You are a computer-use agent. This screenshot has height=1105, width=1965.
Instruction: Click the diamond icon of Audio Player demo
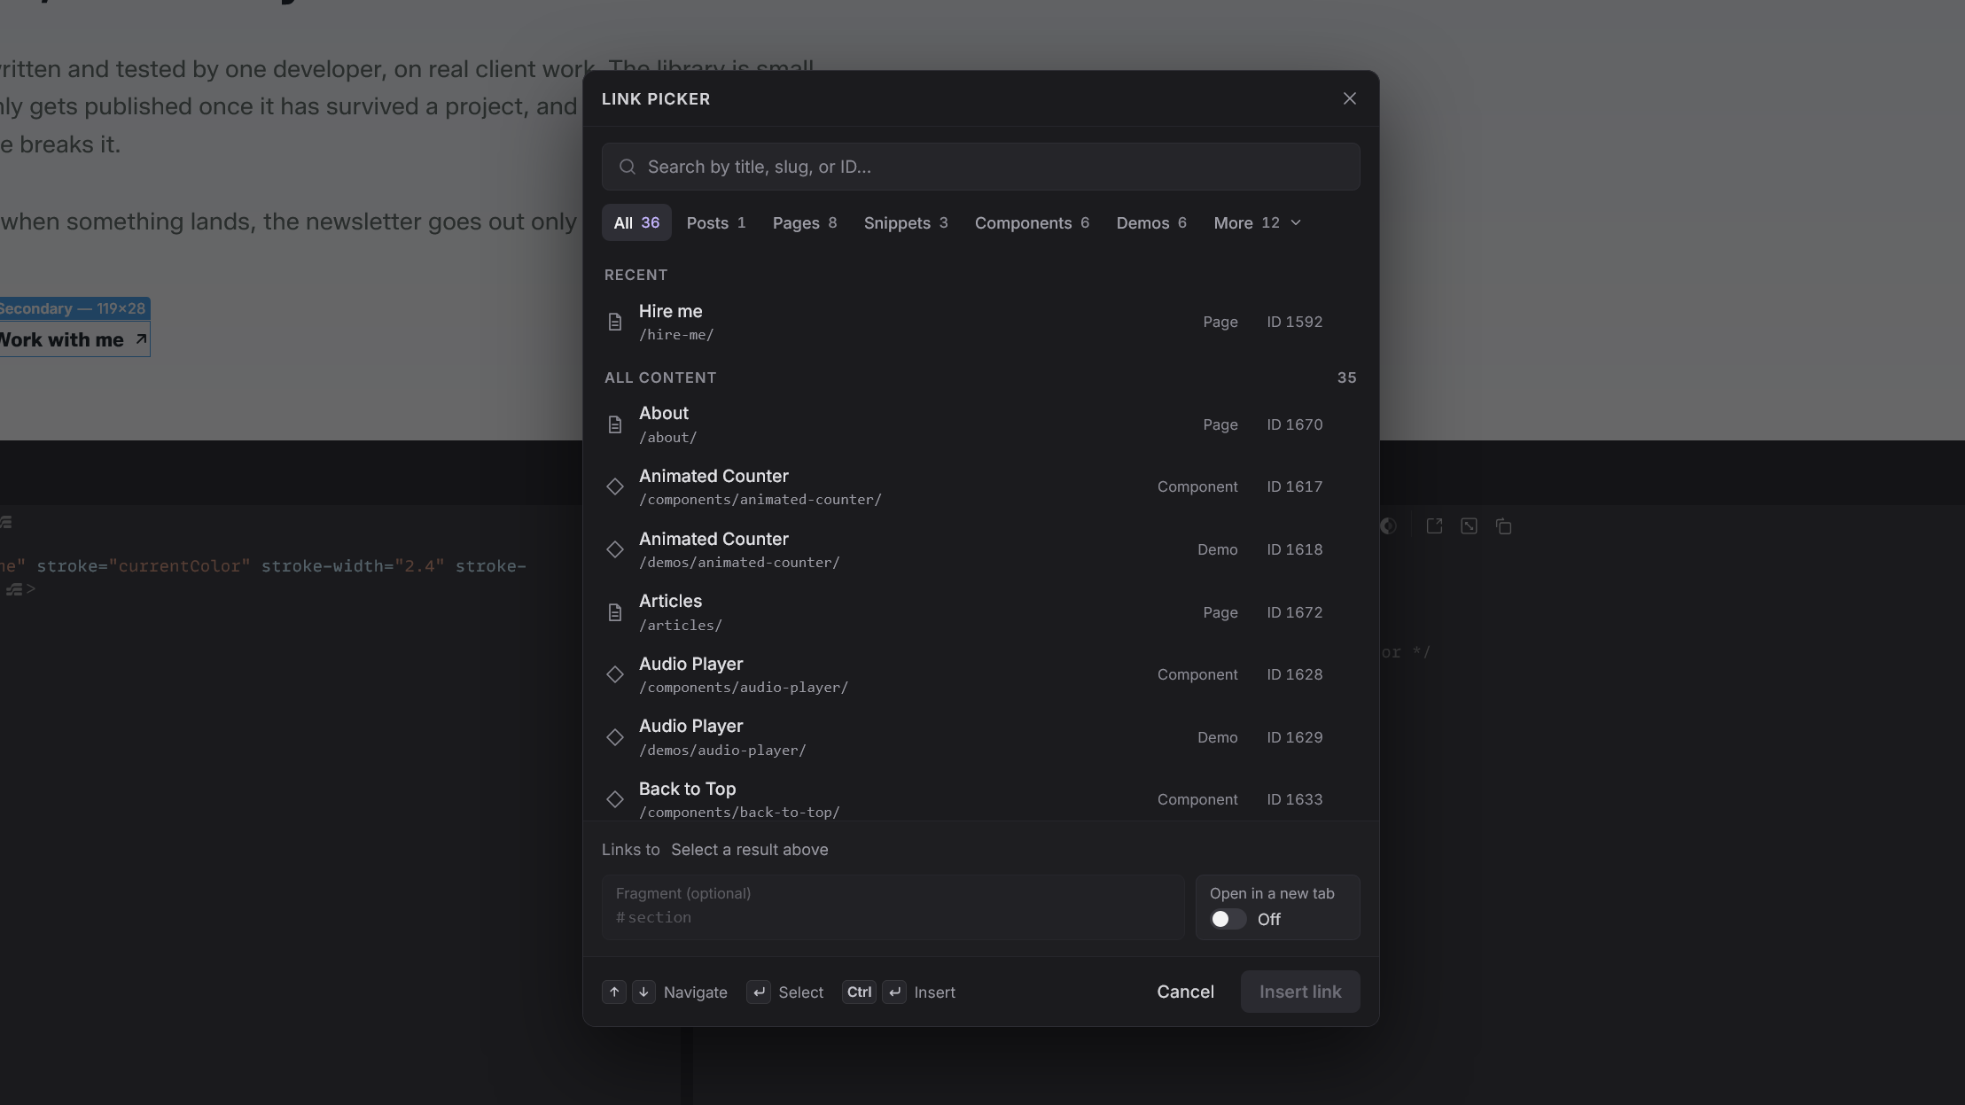click(615, 737)
